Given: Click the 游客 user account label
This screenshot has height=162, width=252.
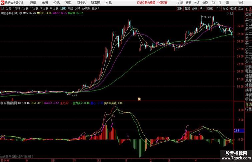Looking at the screenshot, I should point(241,3).
